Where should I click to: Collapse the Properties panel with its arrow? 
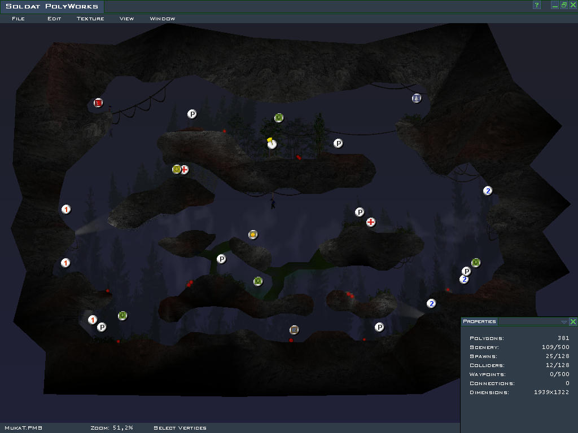563,322
